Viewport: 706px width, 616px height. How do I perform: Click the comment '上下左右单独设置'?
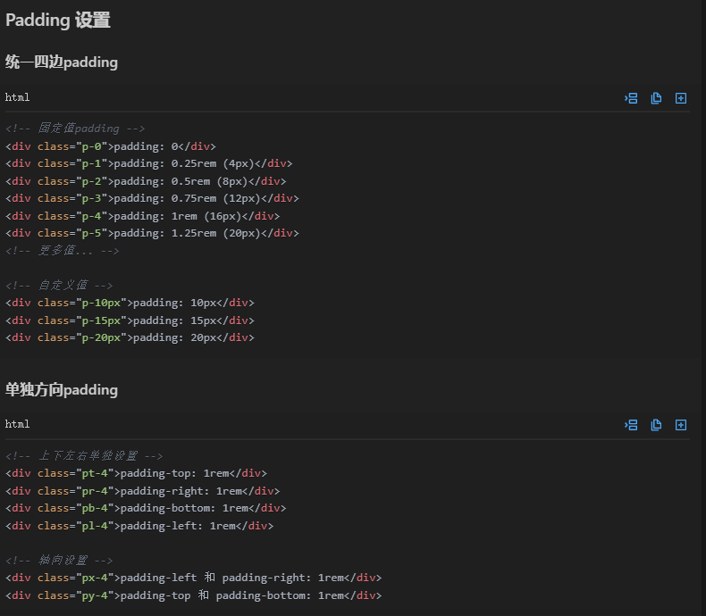[x=84, y=456]
